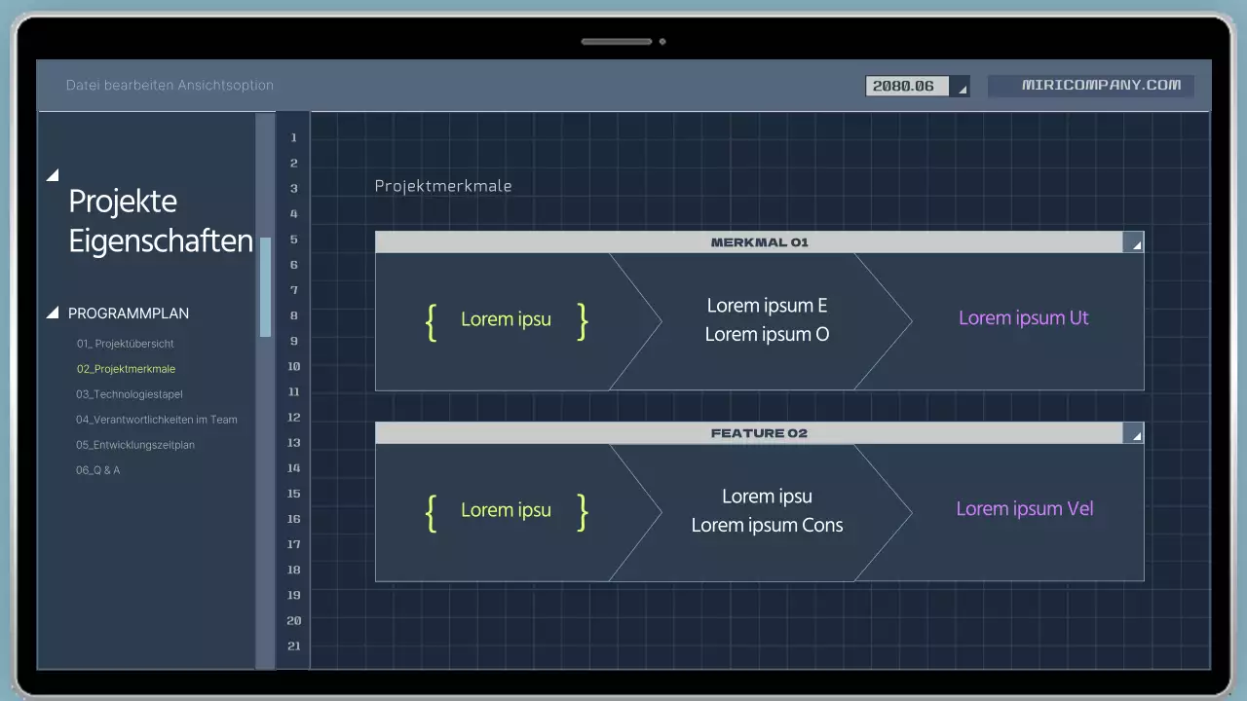Go to MIRICOMPANY.COM link
The height and width of the screenshot is (701, 1247).
pyautogui.click(x=1101, y=86)
